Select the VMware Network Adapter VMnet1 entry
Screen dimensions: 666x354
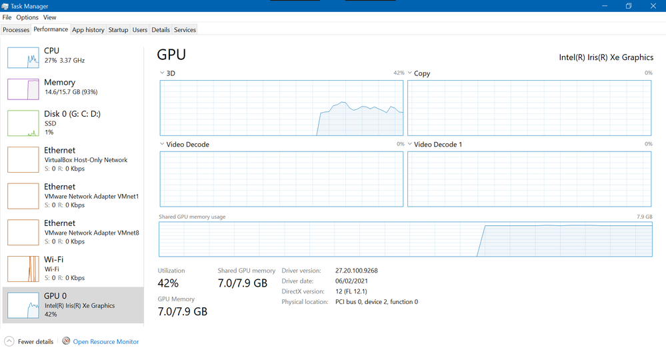(x=73, y=196)
